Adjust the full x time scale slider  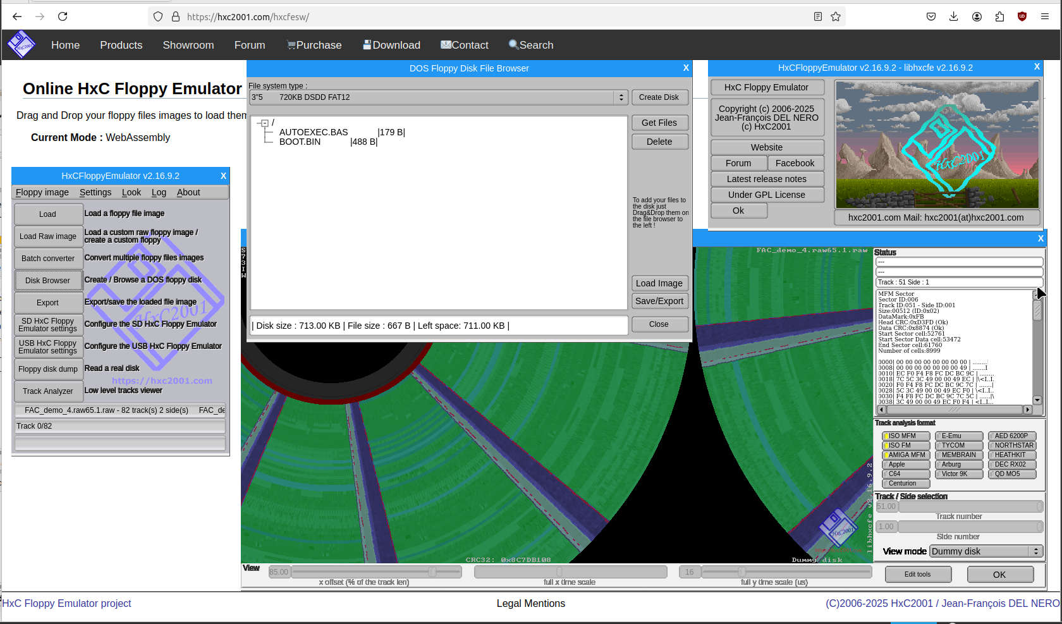pyautogui.click(x=570, y=572)
